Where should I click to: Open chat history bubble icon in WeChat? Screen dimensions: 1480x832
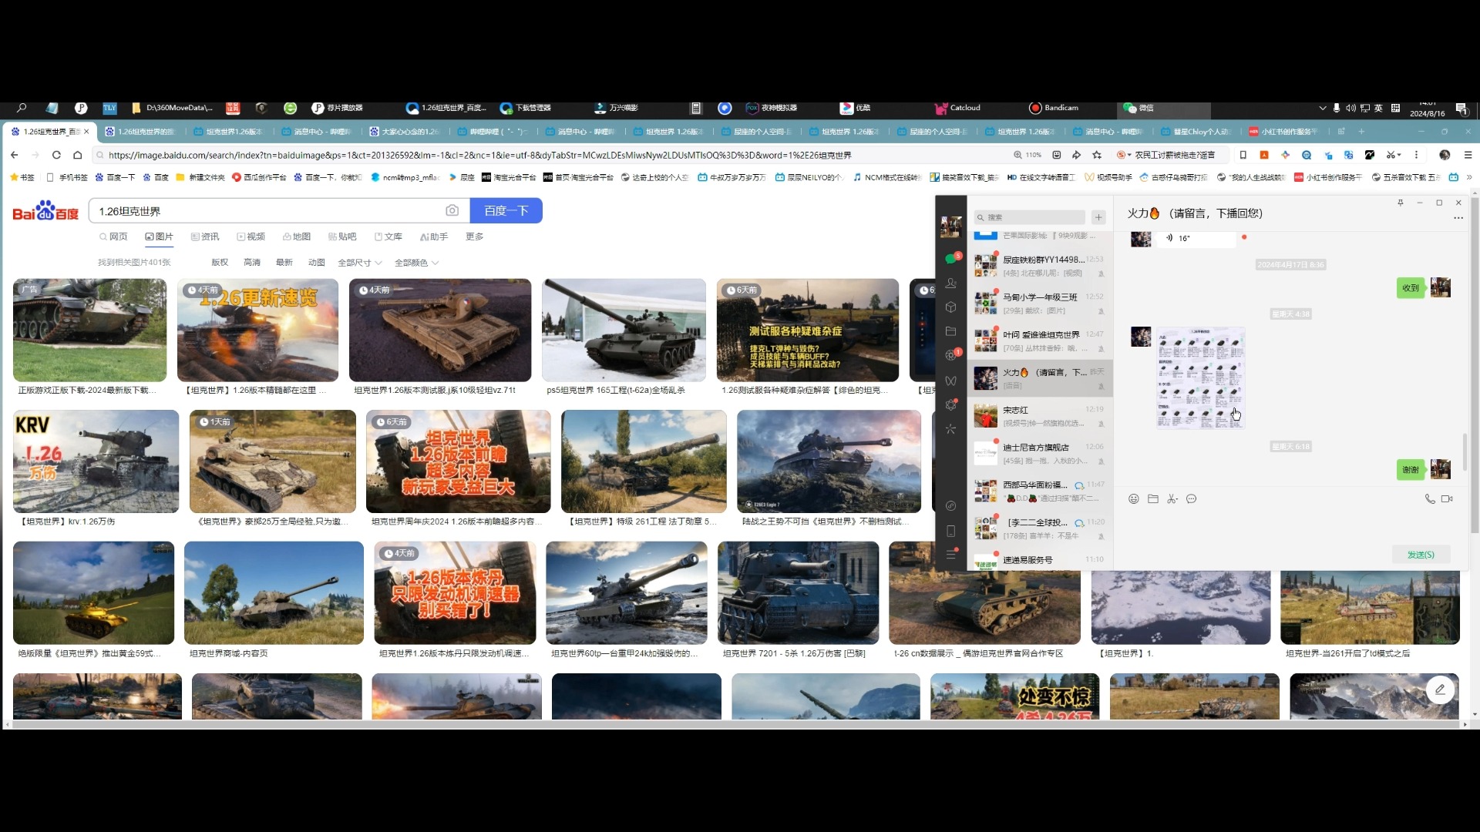(x=1191, y=499)
